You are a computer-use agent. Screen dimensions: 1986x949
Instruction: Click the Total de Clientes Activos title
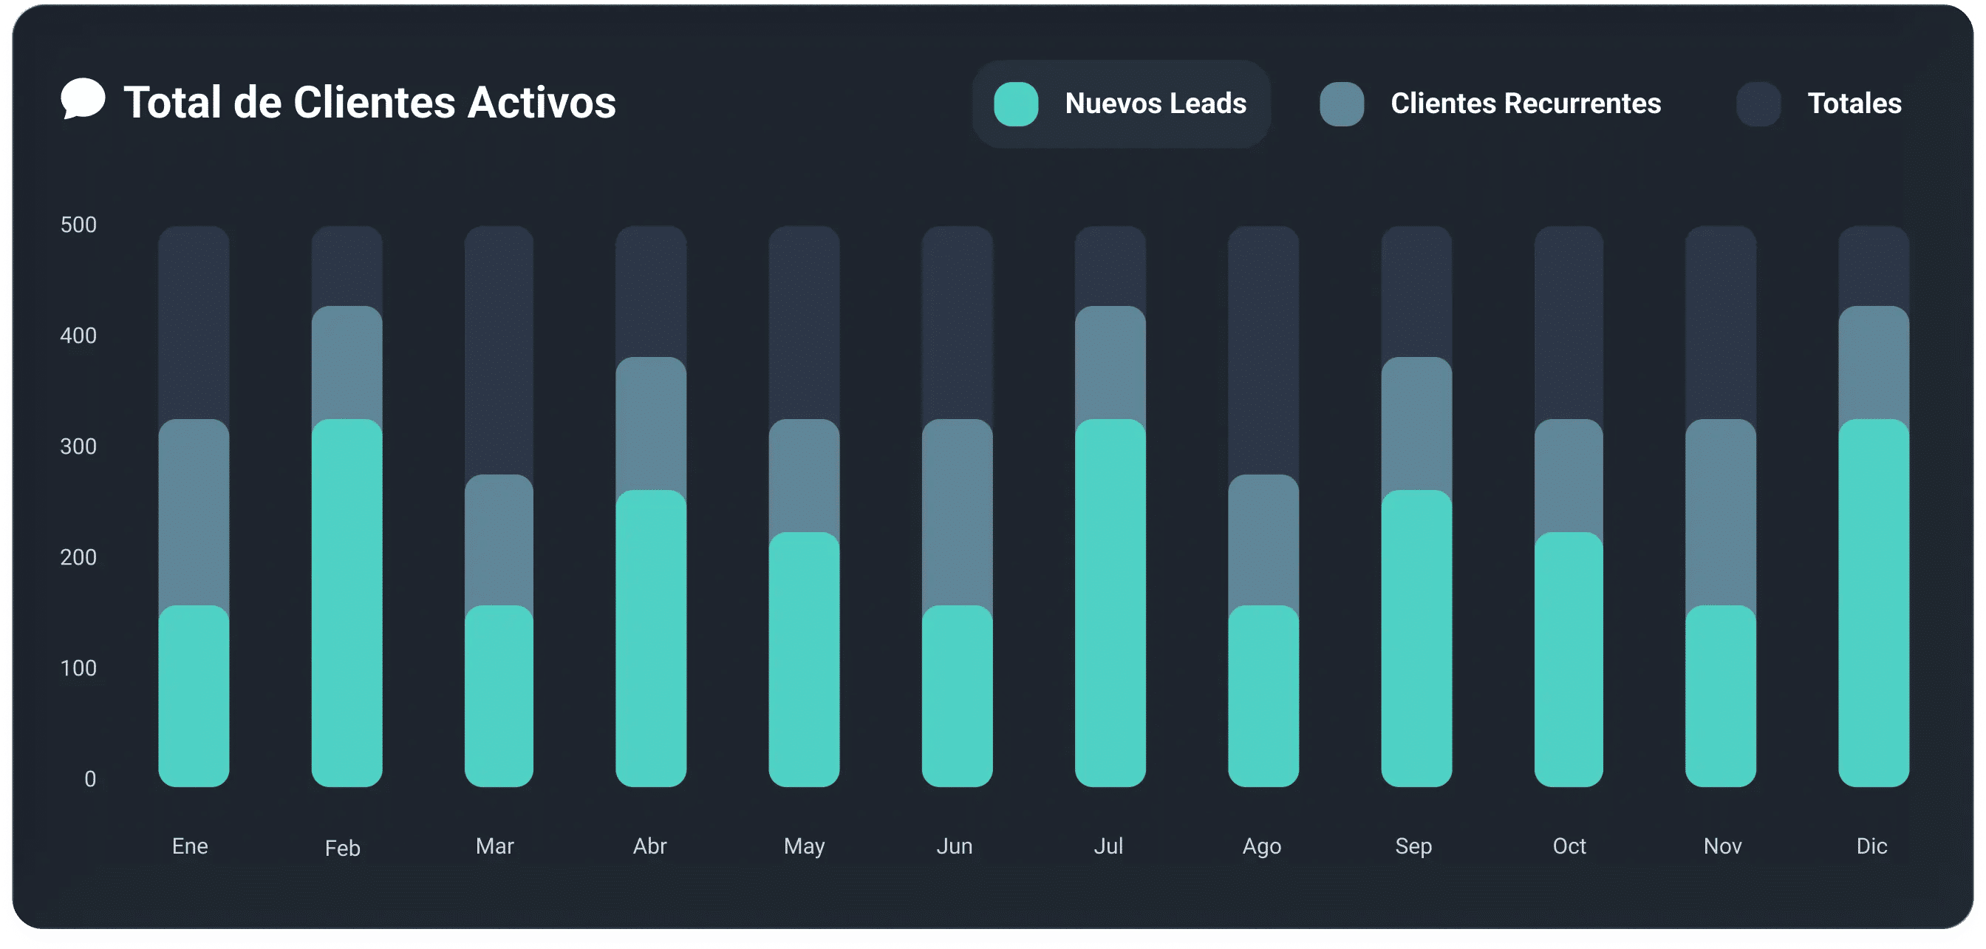tap(369, 103)
